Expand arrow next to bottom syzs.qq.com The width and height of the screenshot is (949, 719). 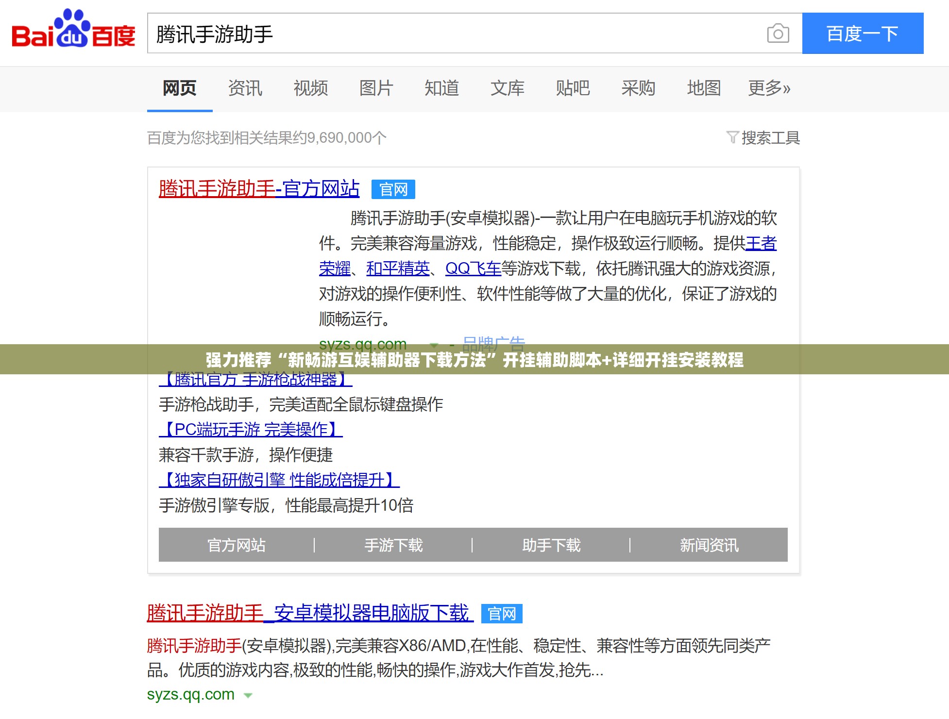click(x=248, y=696)
